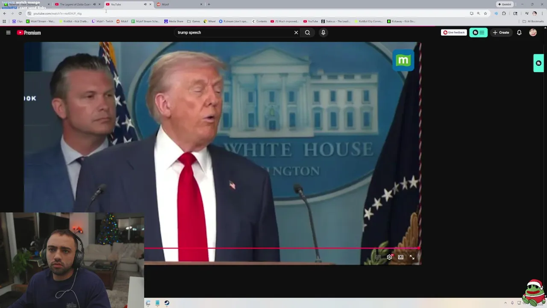Toggle closed captions on the video
The height and width of the screenshot is (308, 547).
378,257
